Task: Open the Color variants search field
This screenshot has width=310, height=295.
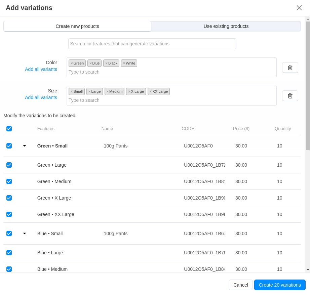Action: coord(171,72)
